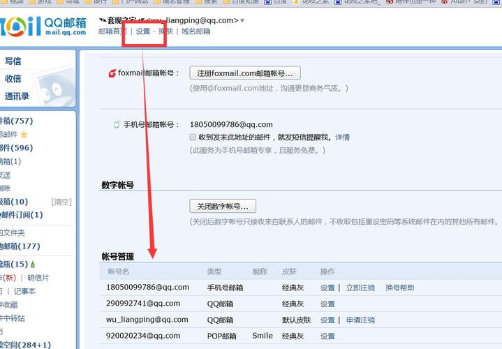The width and height of the screenshot is (502, 349).
Task: Click 设置 for 18050099786@qq.com row
Action: pos(327,288)
